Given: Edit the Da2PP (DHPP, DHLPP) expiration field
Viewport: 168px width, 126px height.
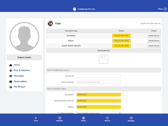Looking at the screenshot, I should point(99,101).
